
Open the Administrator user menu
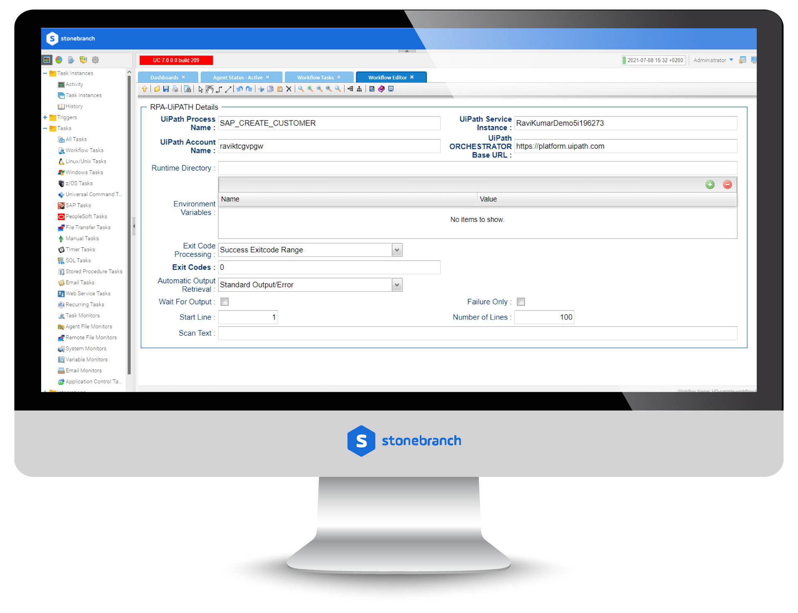[713, 60]
